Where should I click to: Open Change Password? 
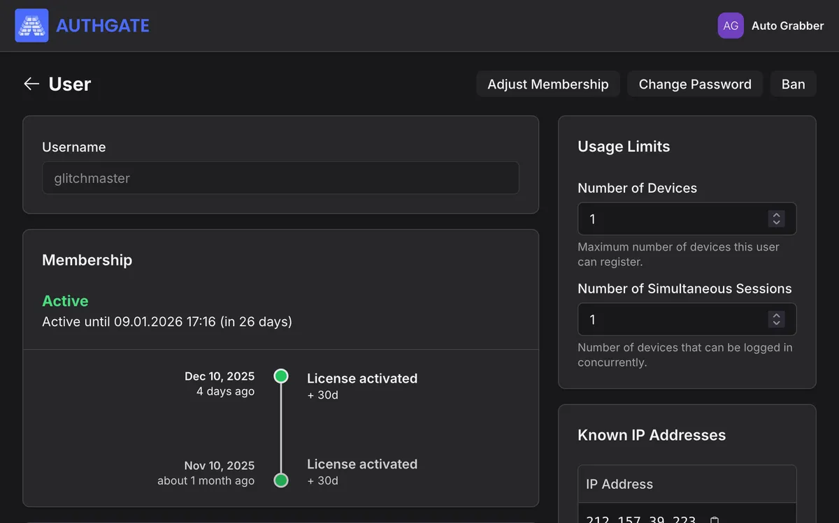tap(694, 84)
